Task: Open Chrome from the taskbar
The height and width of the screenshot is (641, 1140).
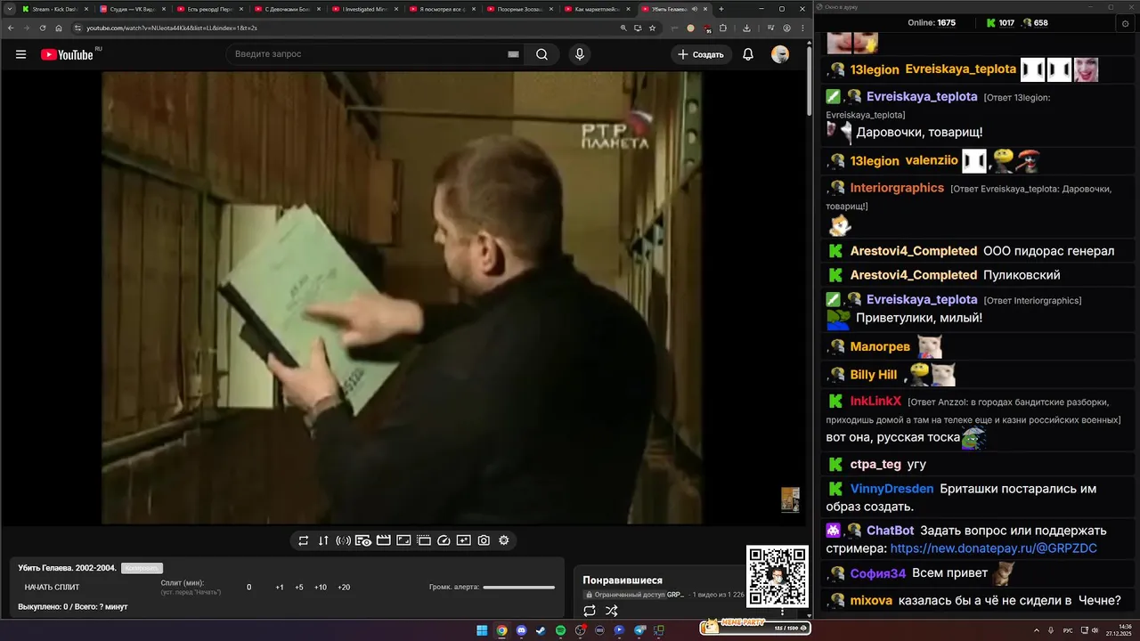Action: [x=501, y=630]
